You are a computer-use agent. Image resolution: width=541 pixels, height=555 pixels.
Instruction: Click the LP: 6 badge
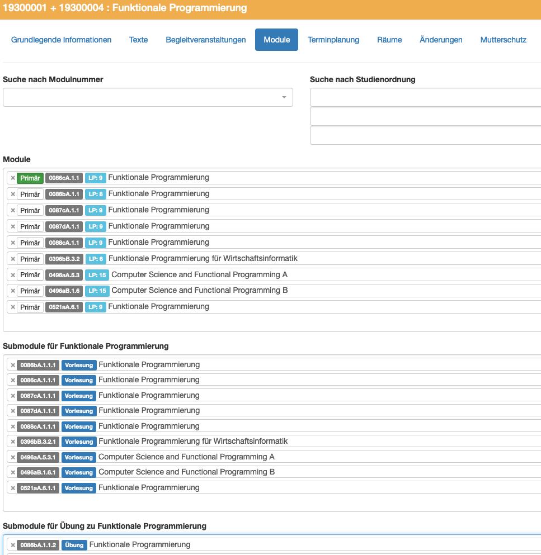click(x=96, y=259)
